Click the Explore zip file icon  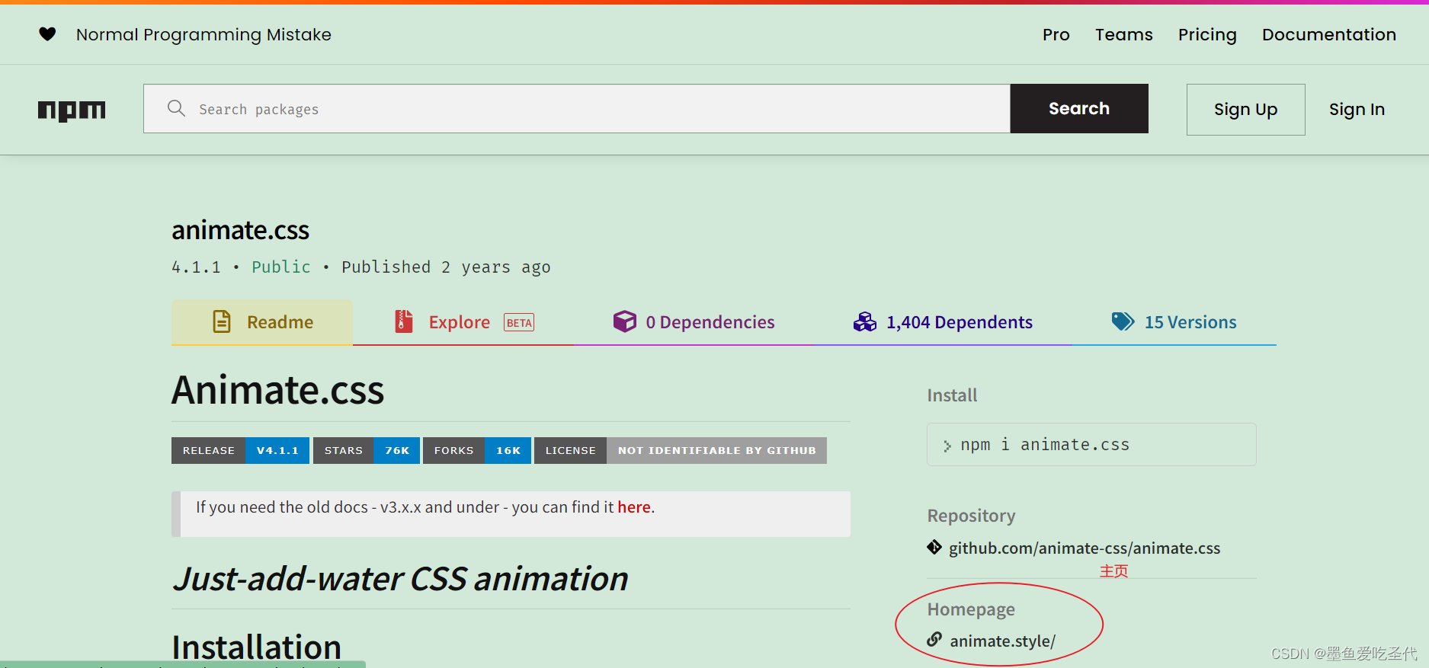click(404, 321)
